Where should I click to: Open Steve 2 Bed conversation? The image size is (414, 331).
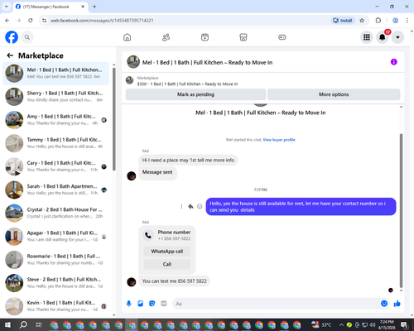coord(55,283)
